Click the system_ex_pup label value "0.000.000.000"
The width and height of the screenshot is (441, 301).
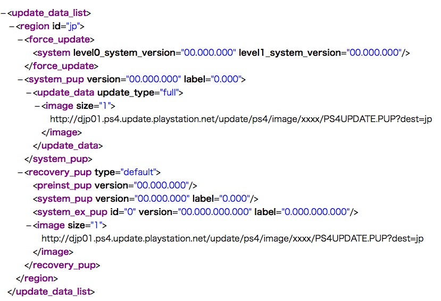click(x=315, y=212)
